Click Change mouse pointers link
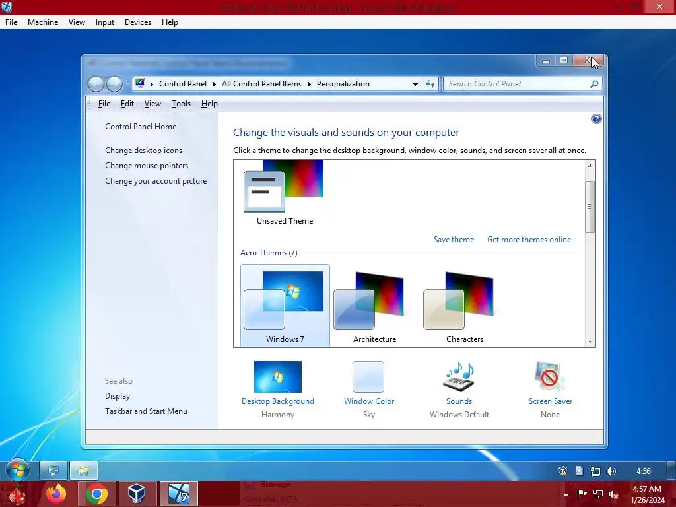The height and width of the screenshot is (507, 676). click(147, 166)
